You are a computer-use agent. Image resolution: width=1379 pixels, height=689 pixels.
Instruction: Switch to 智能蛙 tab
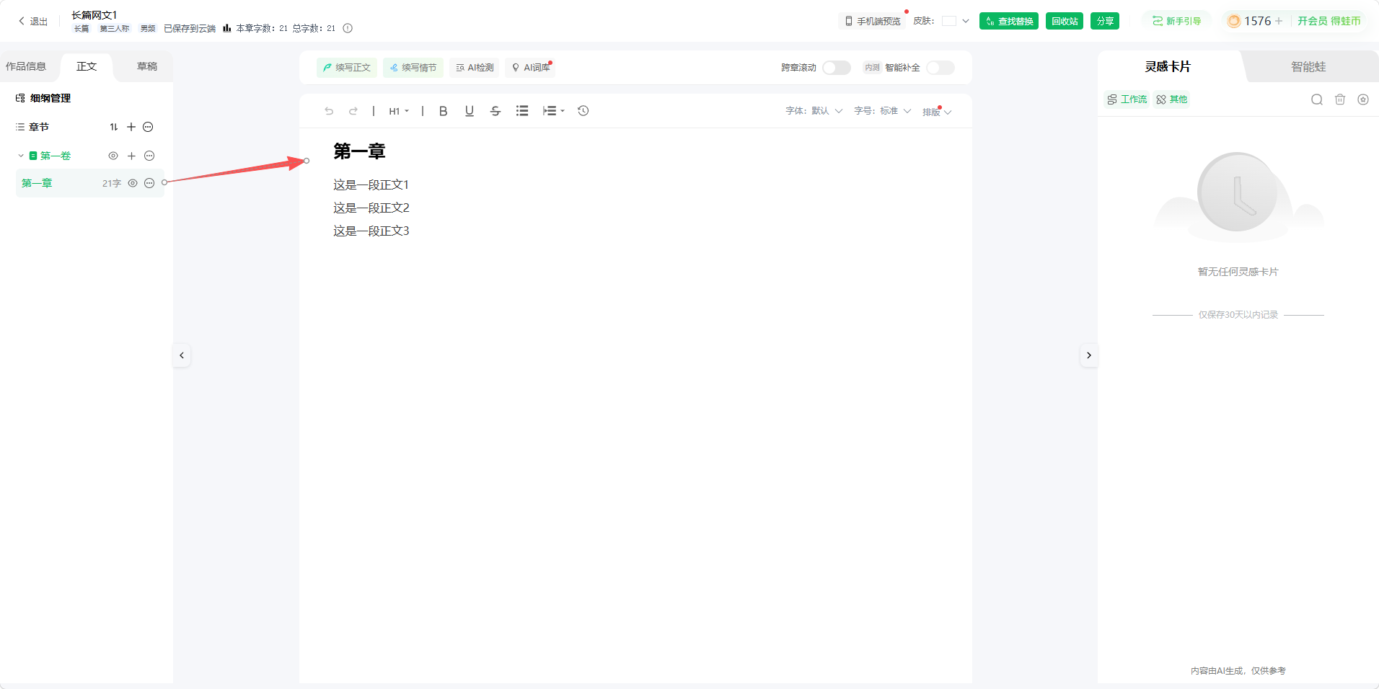pos(1308,66)
